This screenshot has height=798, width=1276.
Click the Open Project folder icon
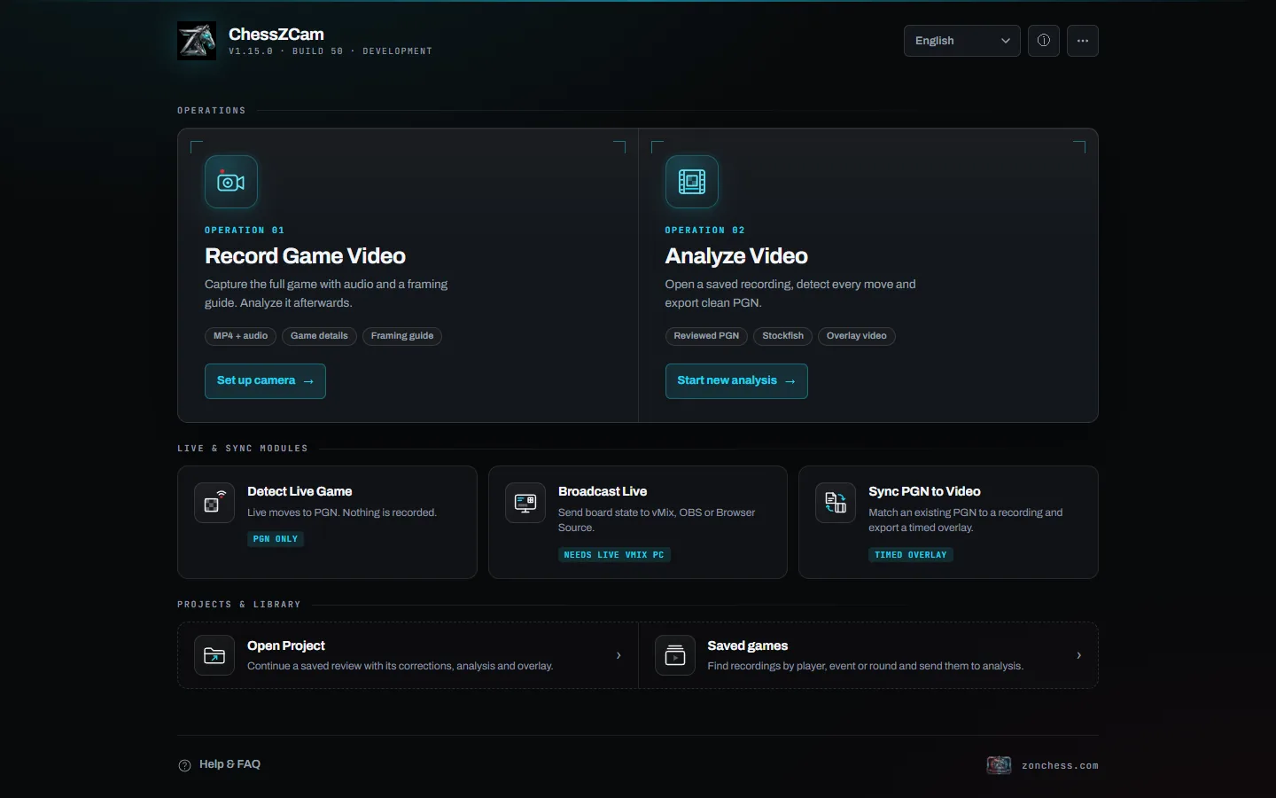(214, 655)
